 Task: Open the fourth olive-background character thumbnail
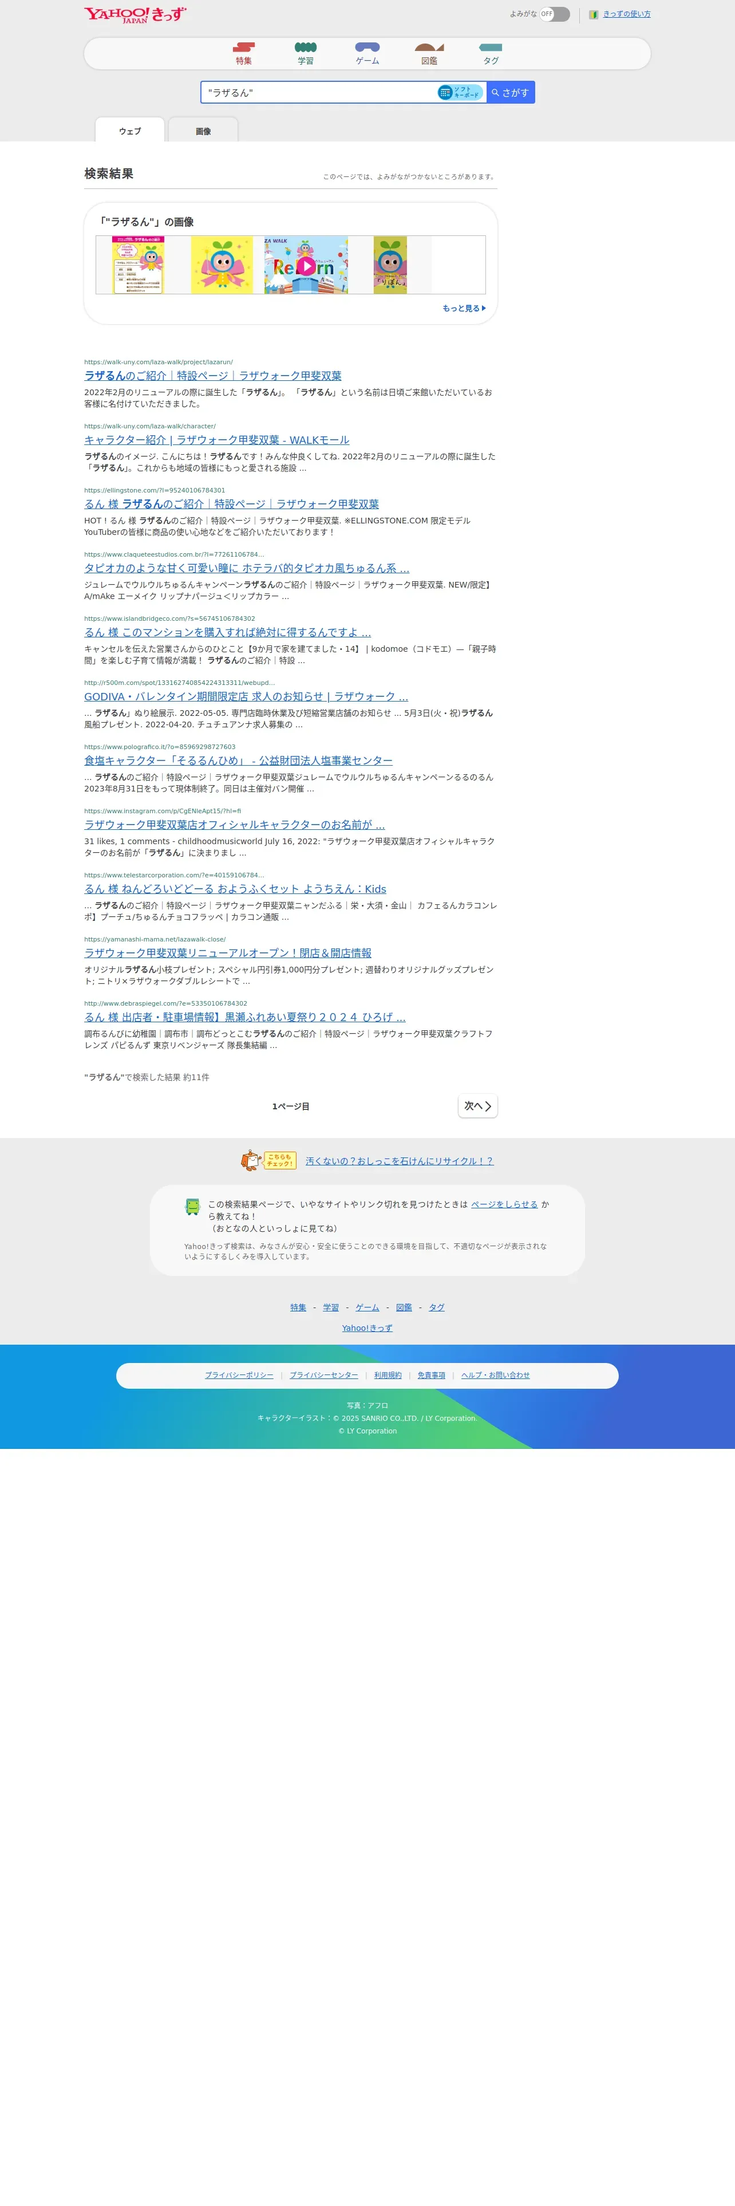[390, 266]
